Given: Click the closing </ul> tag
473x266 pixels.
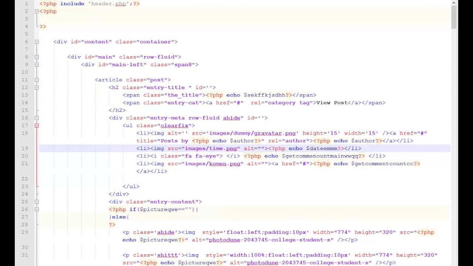Looking at the screenshot, I should [131, 186].
